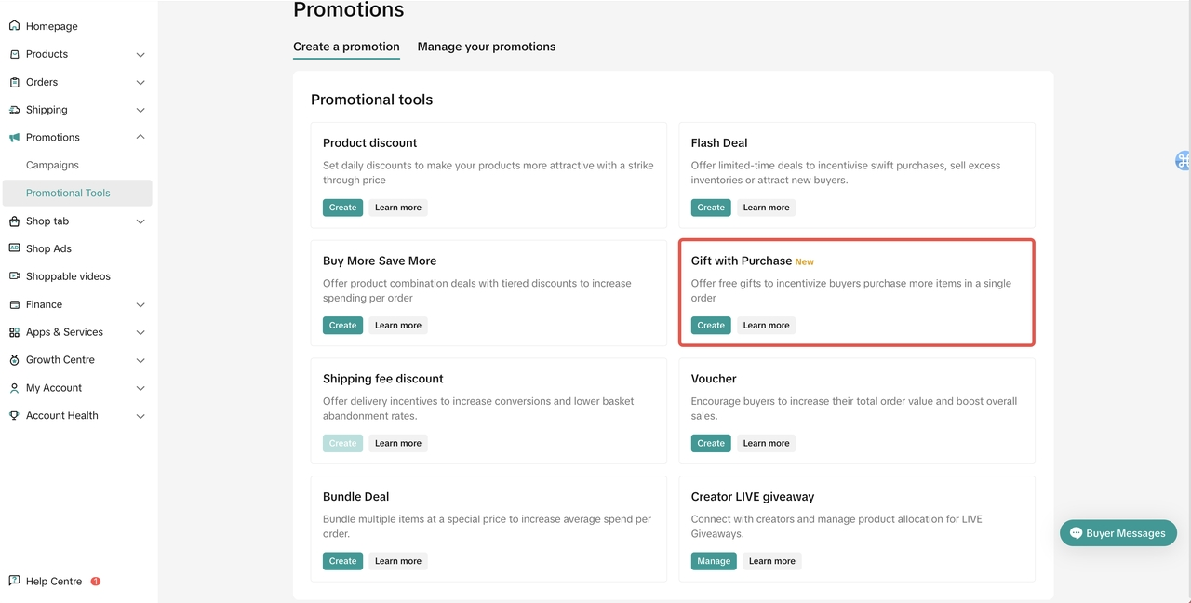The image size is (1191, 603).
Task: Click the floating blue icon at right edge
Action: [x=1183, y=161]
